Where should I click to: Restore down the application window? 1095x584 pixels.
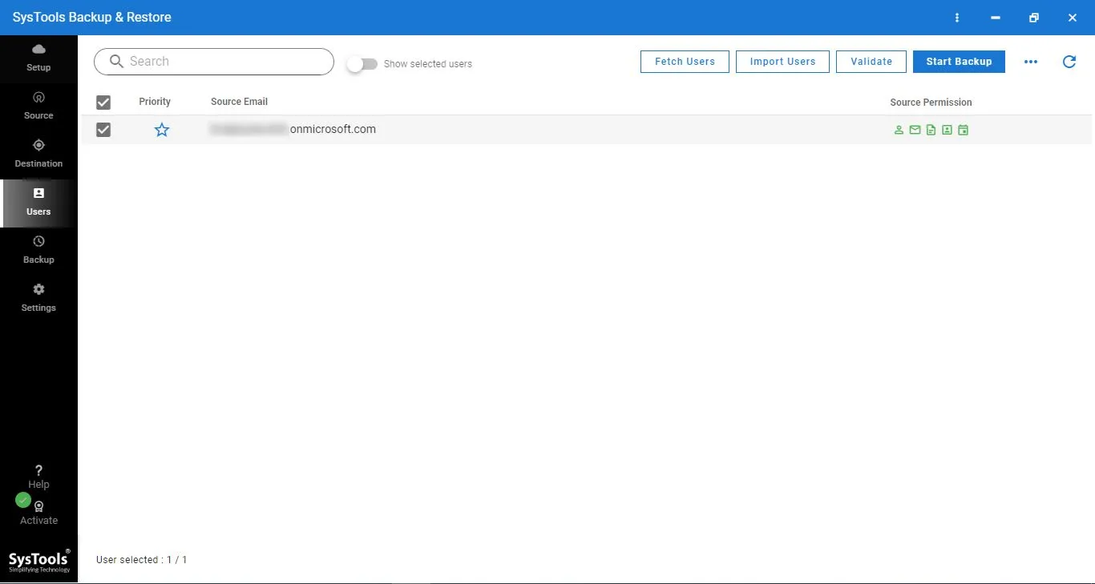1034,18
